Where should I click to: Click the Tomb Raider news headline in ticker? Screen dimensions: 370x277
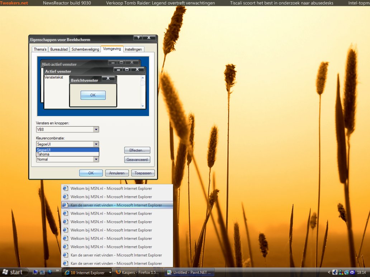click(161, 3)
